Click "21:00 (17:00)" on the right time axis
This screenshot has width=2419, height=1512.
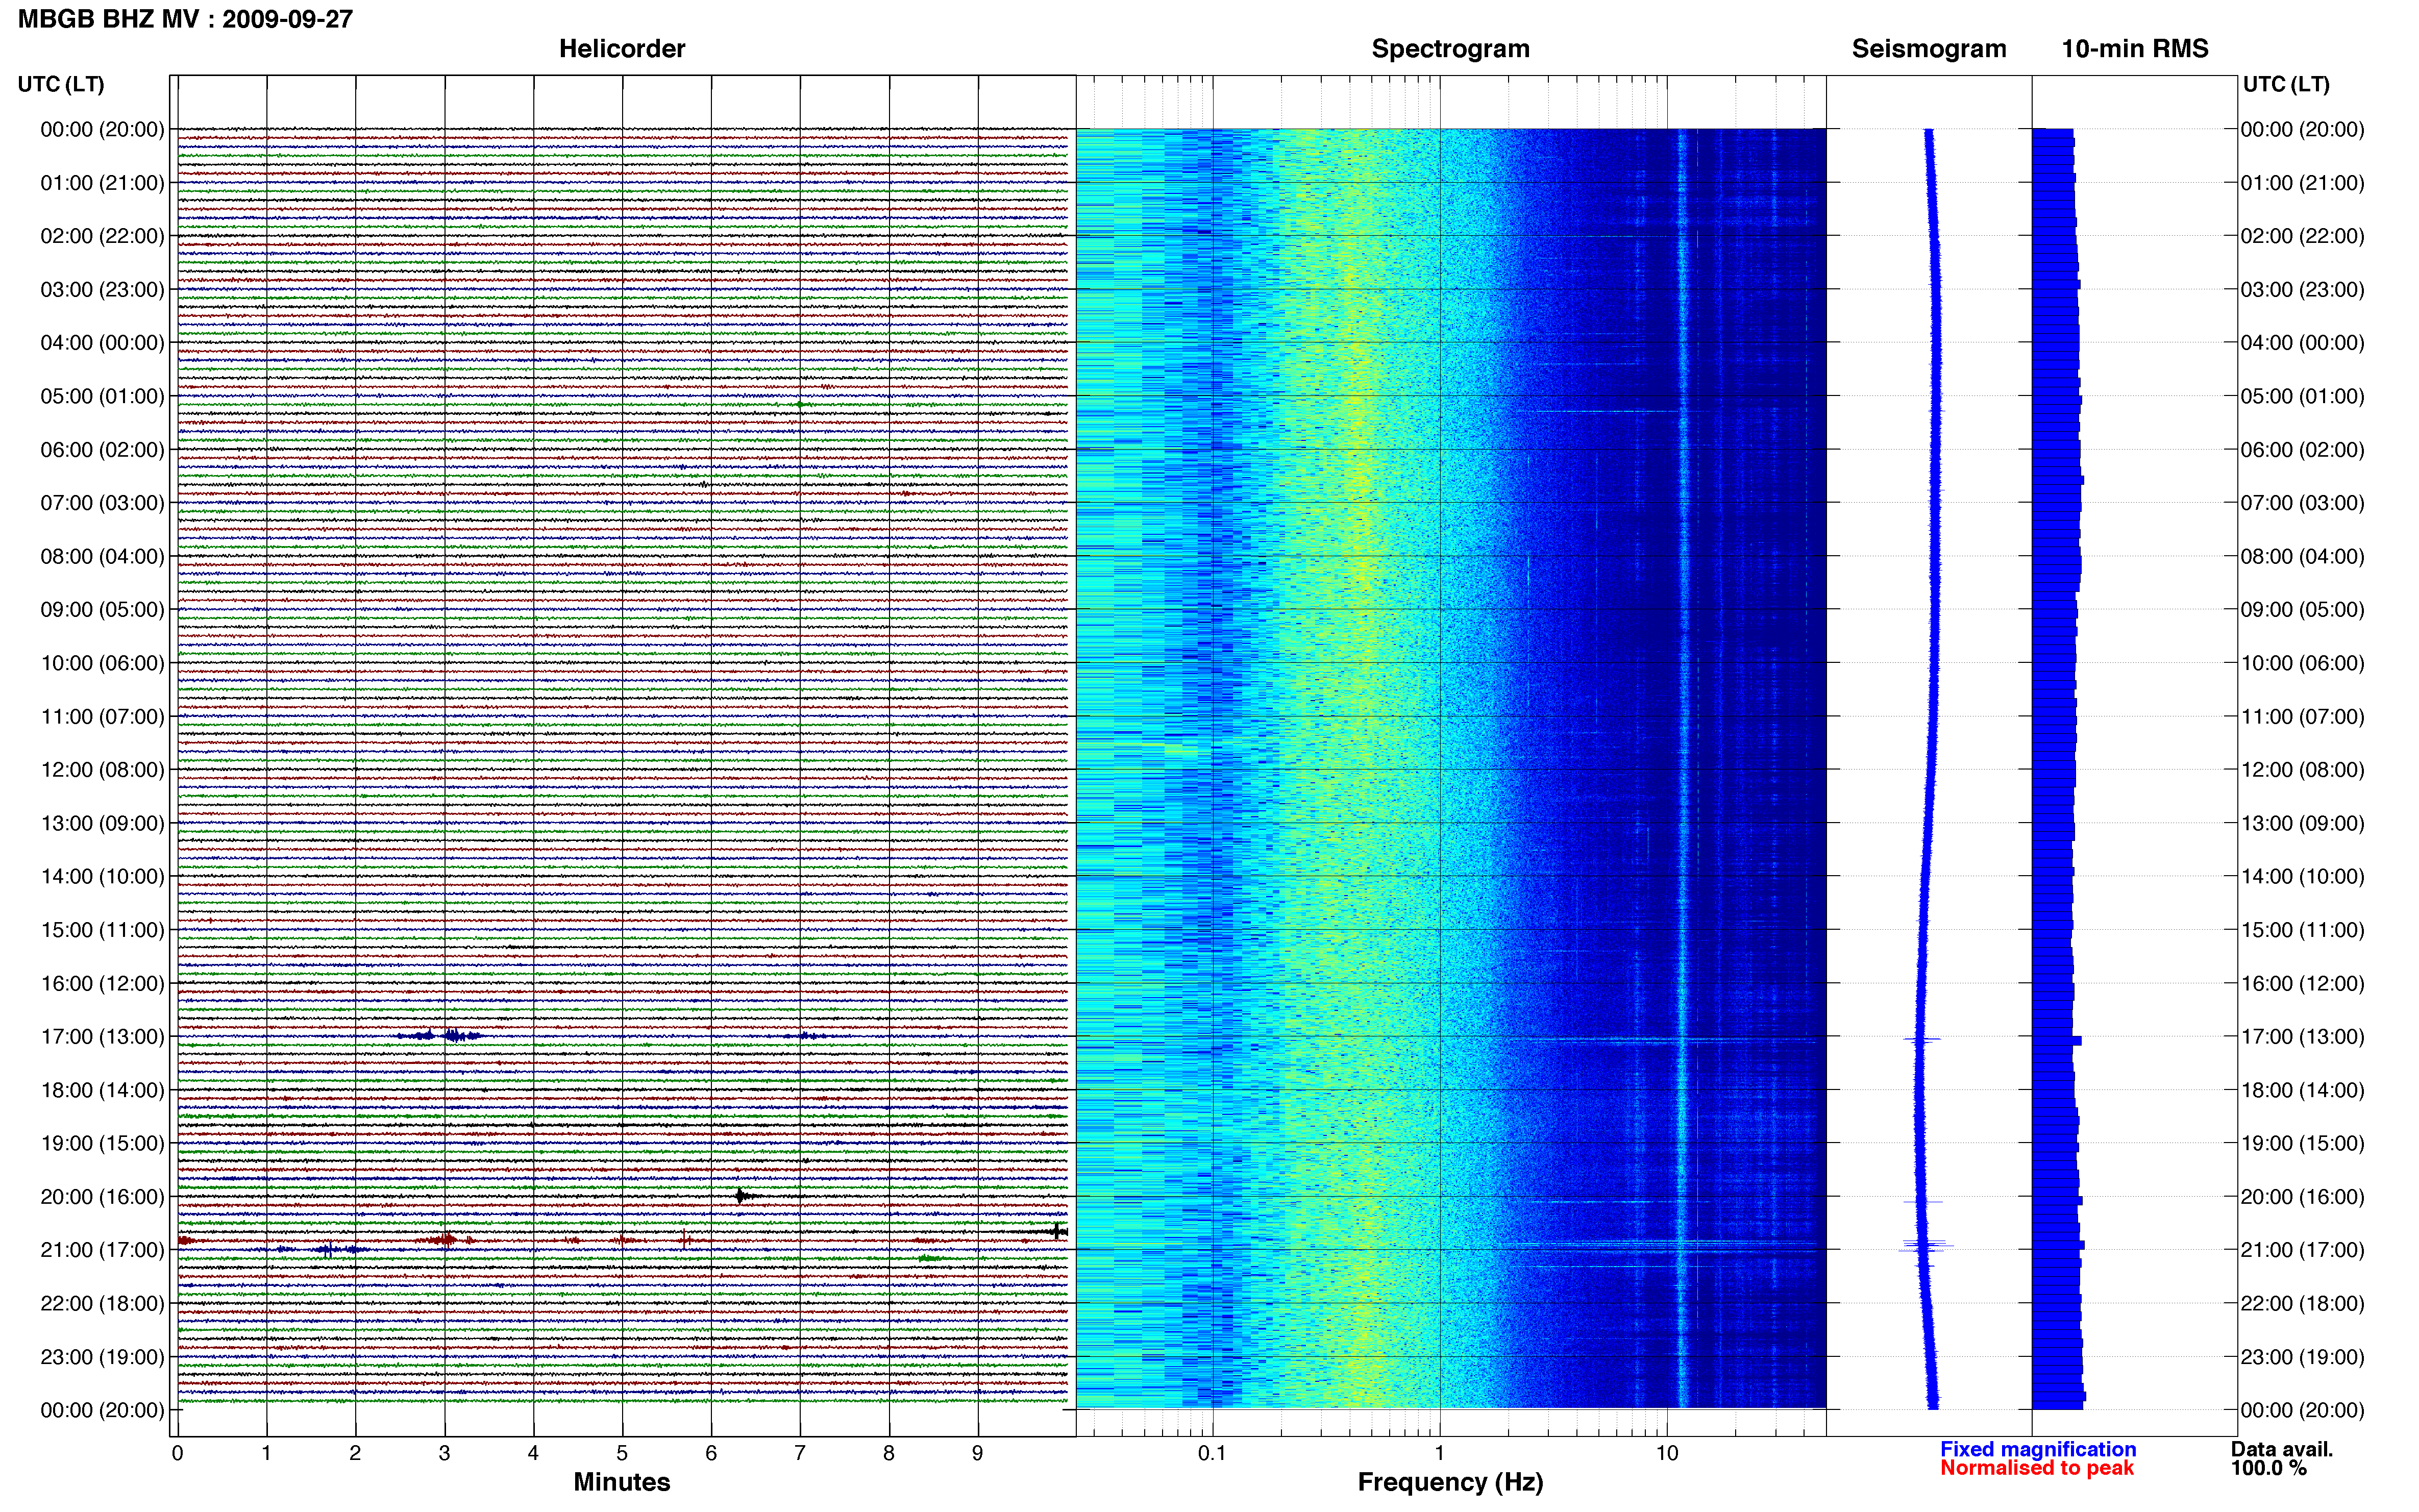click(x=2302, y=1250)
